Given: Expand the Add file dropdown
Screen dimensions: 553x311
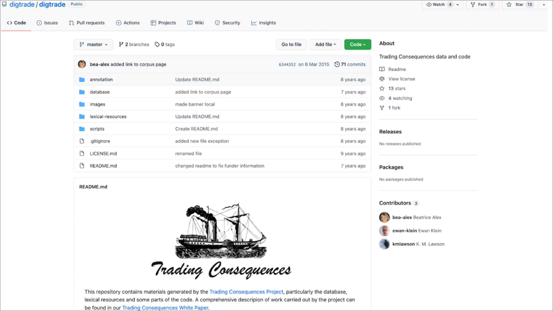Looking at the screenshot, I should tap(325, 44).
